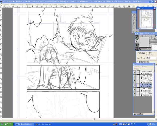Image resolution: width=157 pixels, height=126 pixels.
Task: Click the layer panel scroll up arrow
Action: tap(153, 71)
